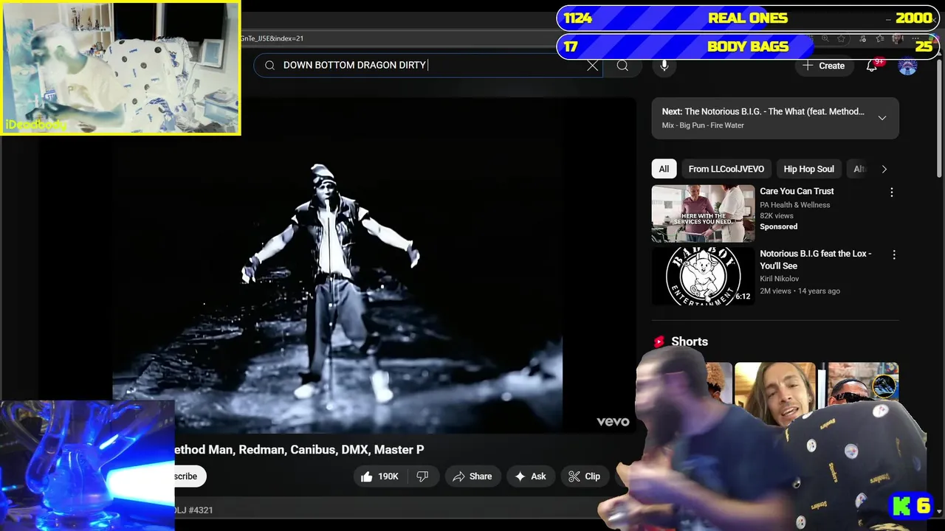The height and width of the screenshot is (531, 945).
Task: Click the music video player area
Action: point(337,265)
